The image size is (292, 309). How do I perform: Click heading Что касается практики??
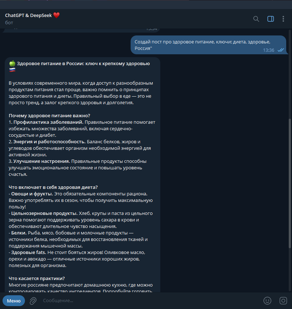[37, 279]
